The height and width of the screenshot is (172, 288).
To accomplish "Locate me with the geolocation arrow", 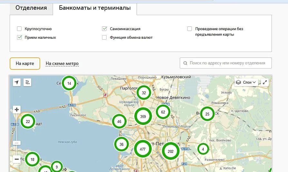I will coord(17,82).
